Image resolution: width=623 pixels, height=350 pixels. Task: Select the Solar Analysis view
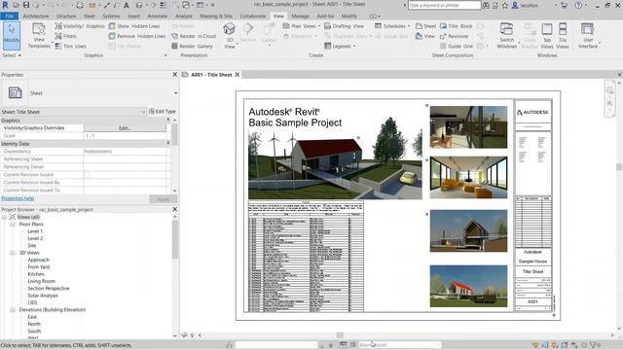pos(43,296)
